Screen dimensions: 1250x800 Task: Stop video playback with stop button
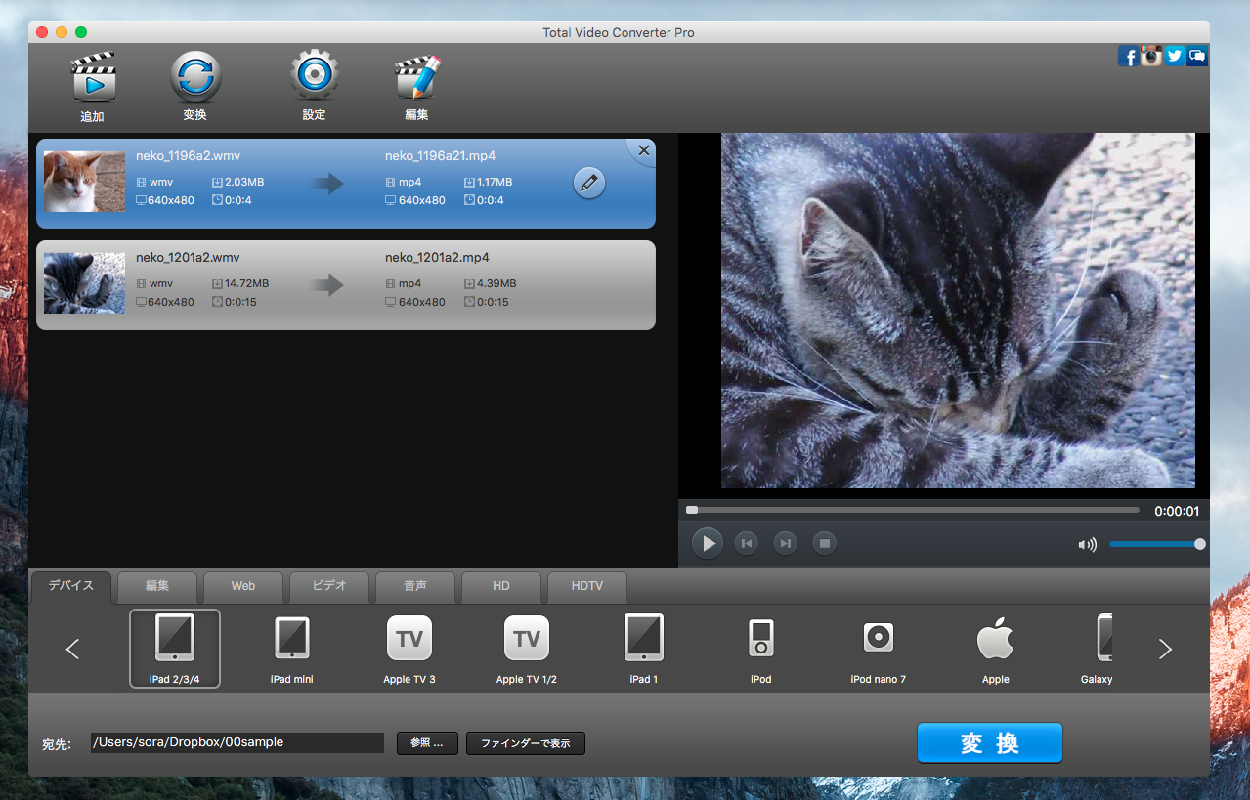point(825,543)
